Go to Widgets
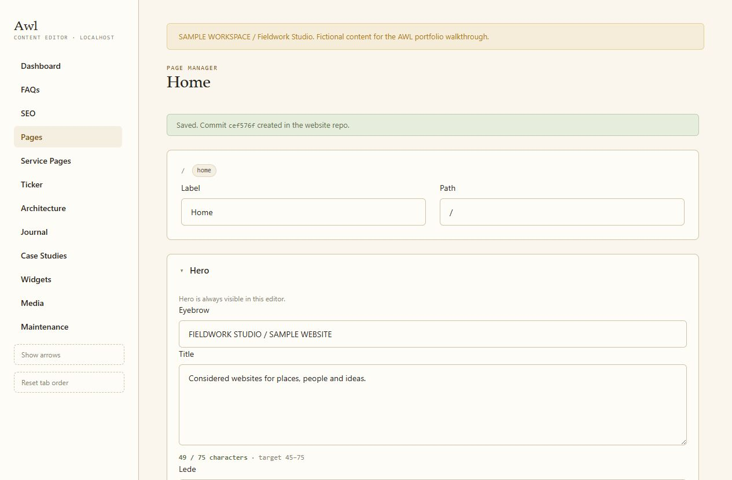Viewport: 732px width, 480px height. click(x=68, y=279)
